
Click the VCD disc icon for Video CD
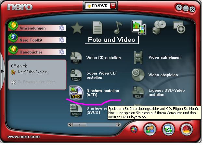[x=76, y=58]
